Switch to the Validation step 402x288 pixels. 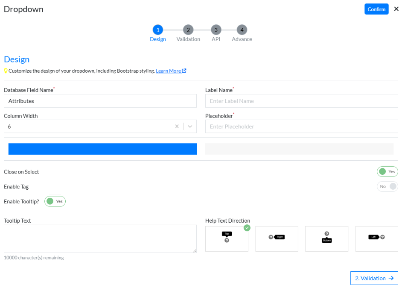pyautogui.click(x=188, y=30)
